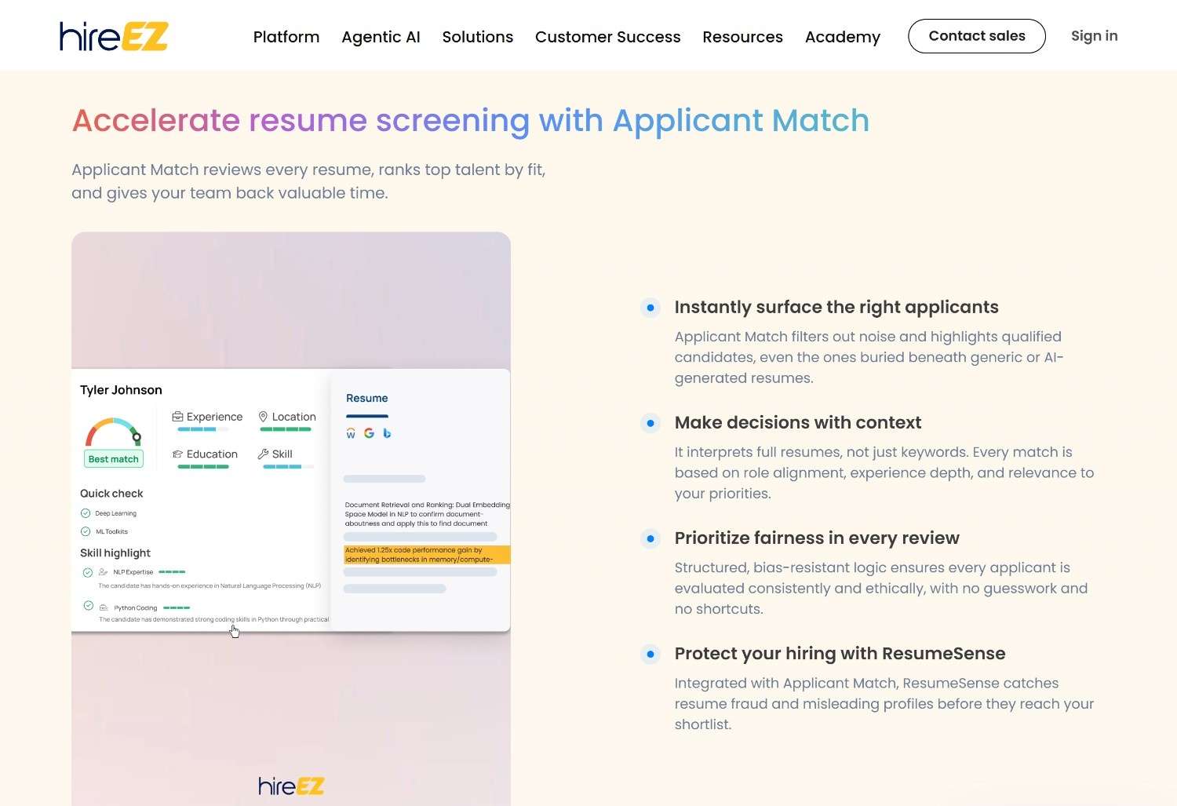
Task: Click the Location pin icon
Action: point(264,417)
